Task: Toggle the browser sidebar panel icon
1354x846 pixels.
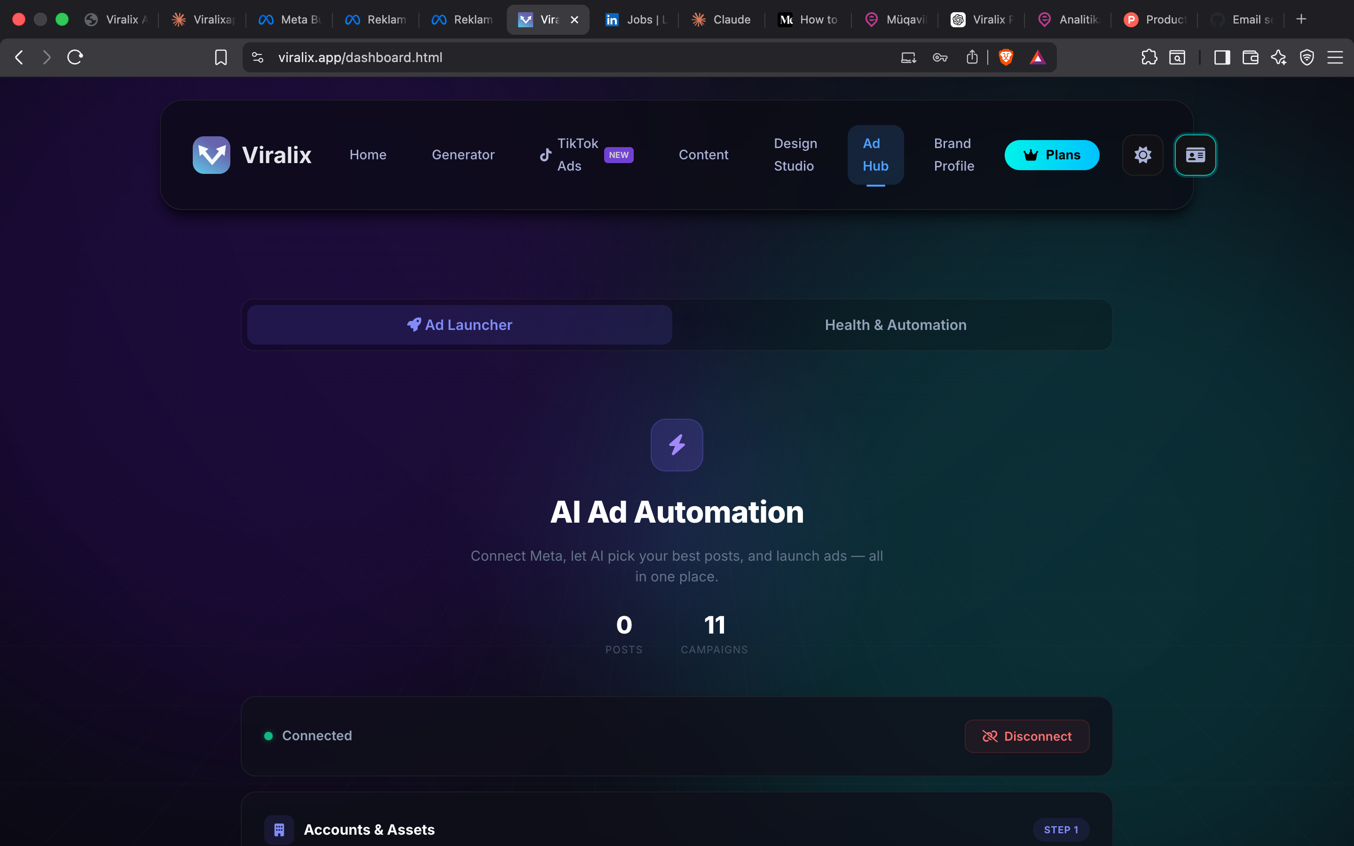Action: tap(1222, 57)
